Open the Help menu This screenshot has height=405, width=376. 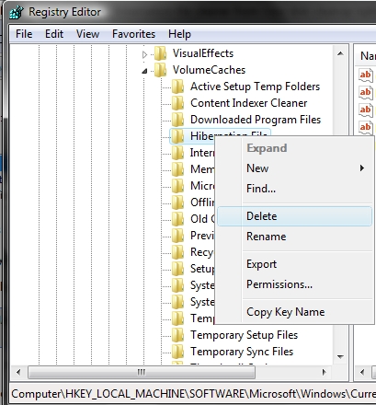click(x=179, y=34)
